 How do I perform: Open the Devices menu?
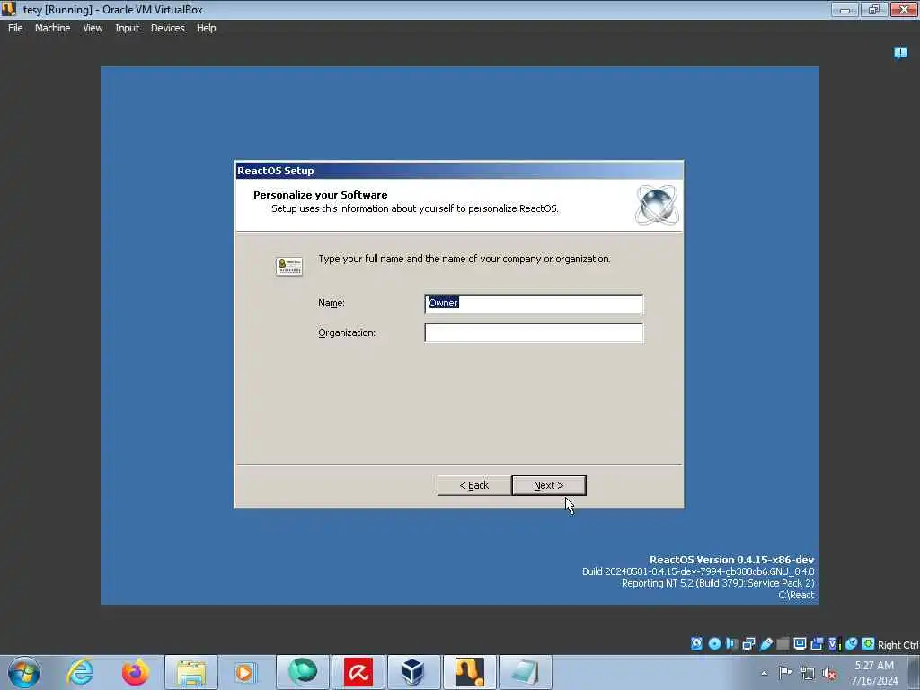pyautogui.click(x=167, y=28)
